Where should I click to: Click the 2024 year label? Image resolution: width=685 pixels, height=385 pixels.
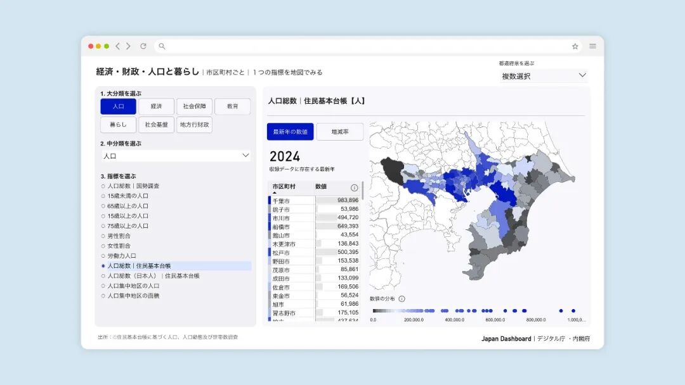point(285,156)
